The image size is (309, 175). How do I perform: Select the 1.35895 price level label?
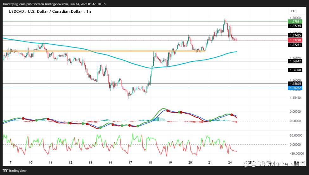295,84
